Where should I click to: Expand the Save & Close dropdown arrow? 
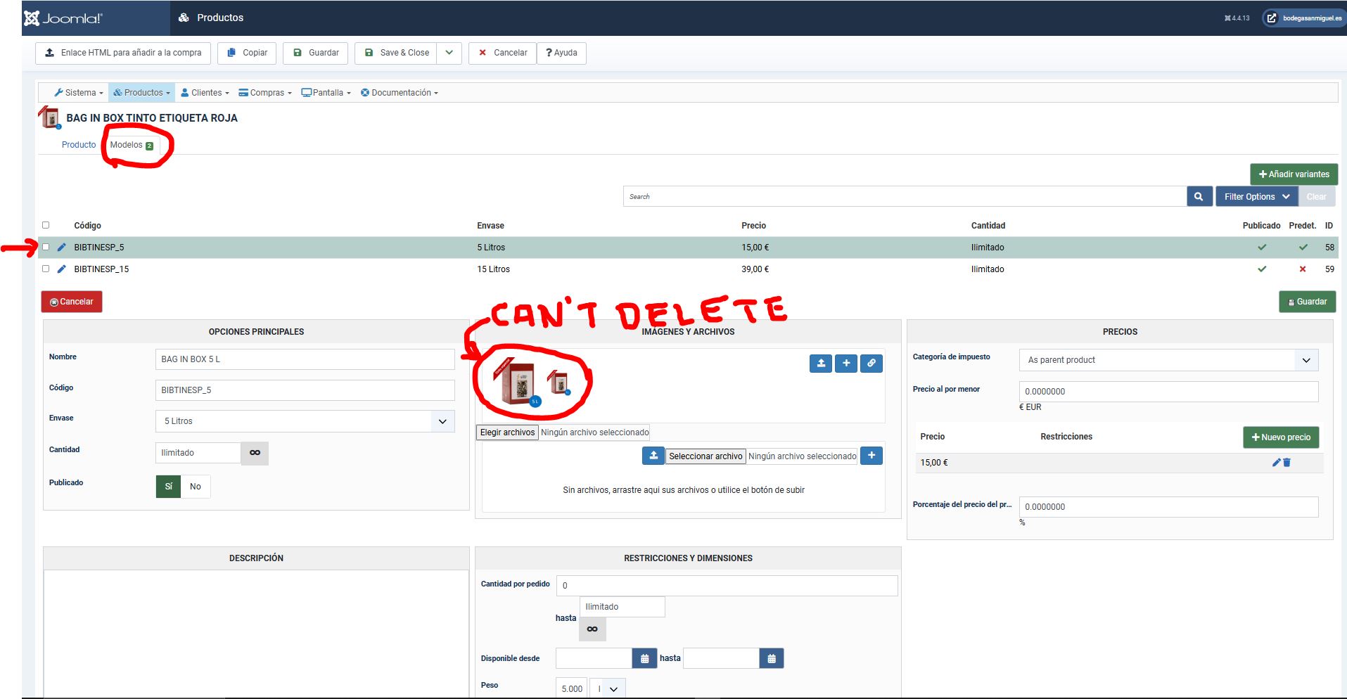(449, 53)
